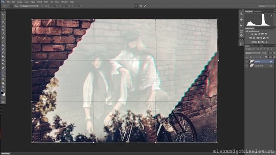This screenshot has height=155, width=276.
Task: Select the Horizontal Type tool
Action: tap(3, 71)
